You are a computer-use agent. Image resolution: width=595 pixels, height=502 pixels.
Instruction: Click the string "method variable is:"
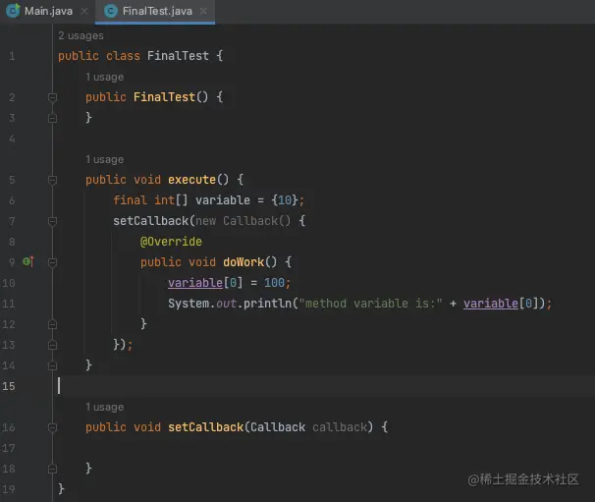tap(371, 304)
